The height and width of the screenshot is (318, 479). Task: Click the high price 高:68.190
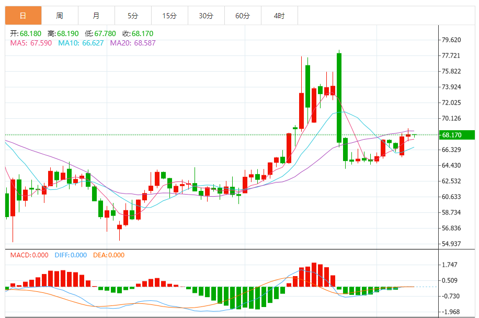(x=63, y=33)
